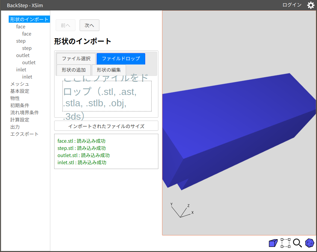317x252 pixels.
Task: Click the blue polyhedron mesh icon
Action: pyautogui.click(x=310, y=243)
